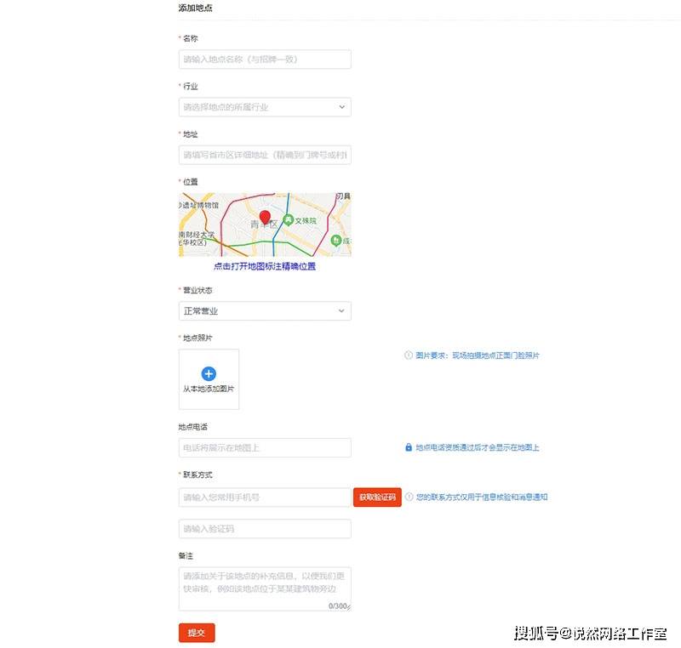681x648 pixels.
Task: Expand the 行业 dropdown arrow
Action: [x=341, y=107]
